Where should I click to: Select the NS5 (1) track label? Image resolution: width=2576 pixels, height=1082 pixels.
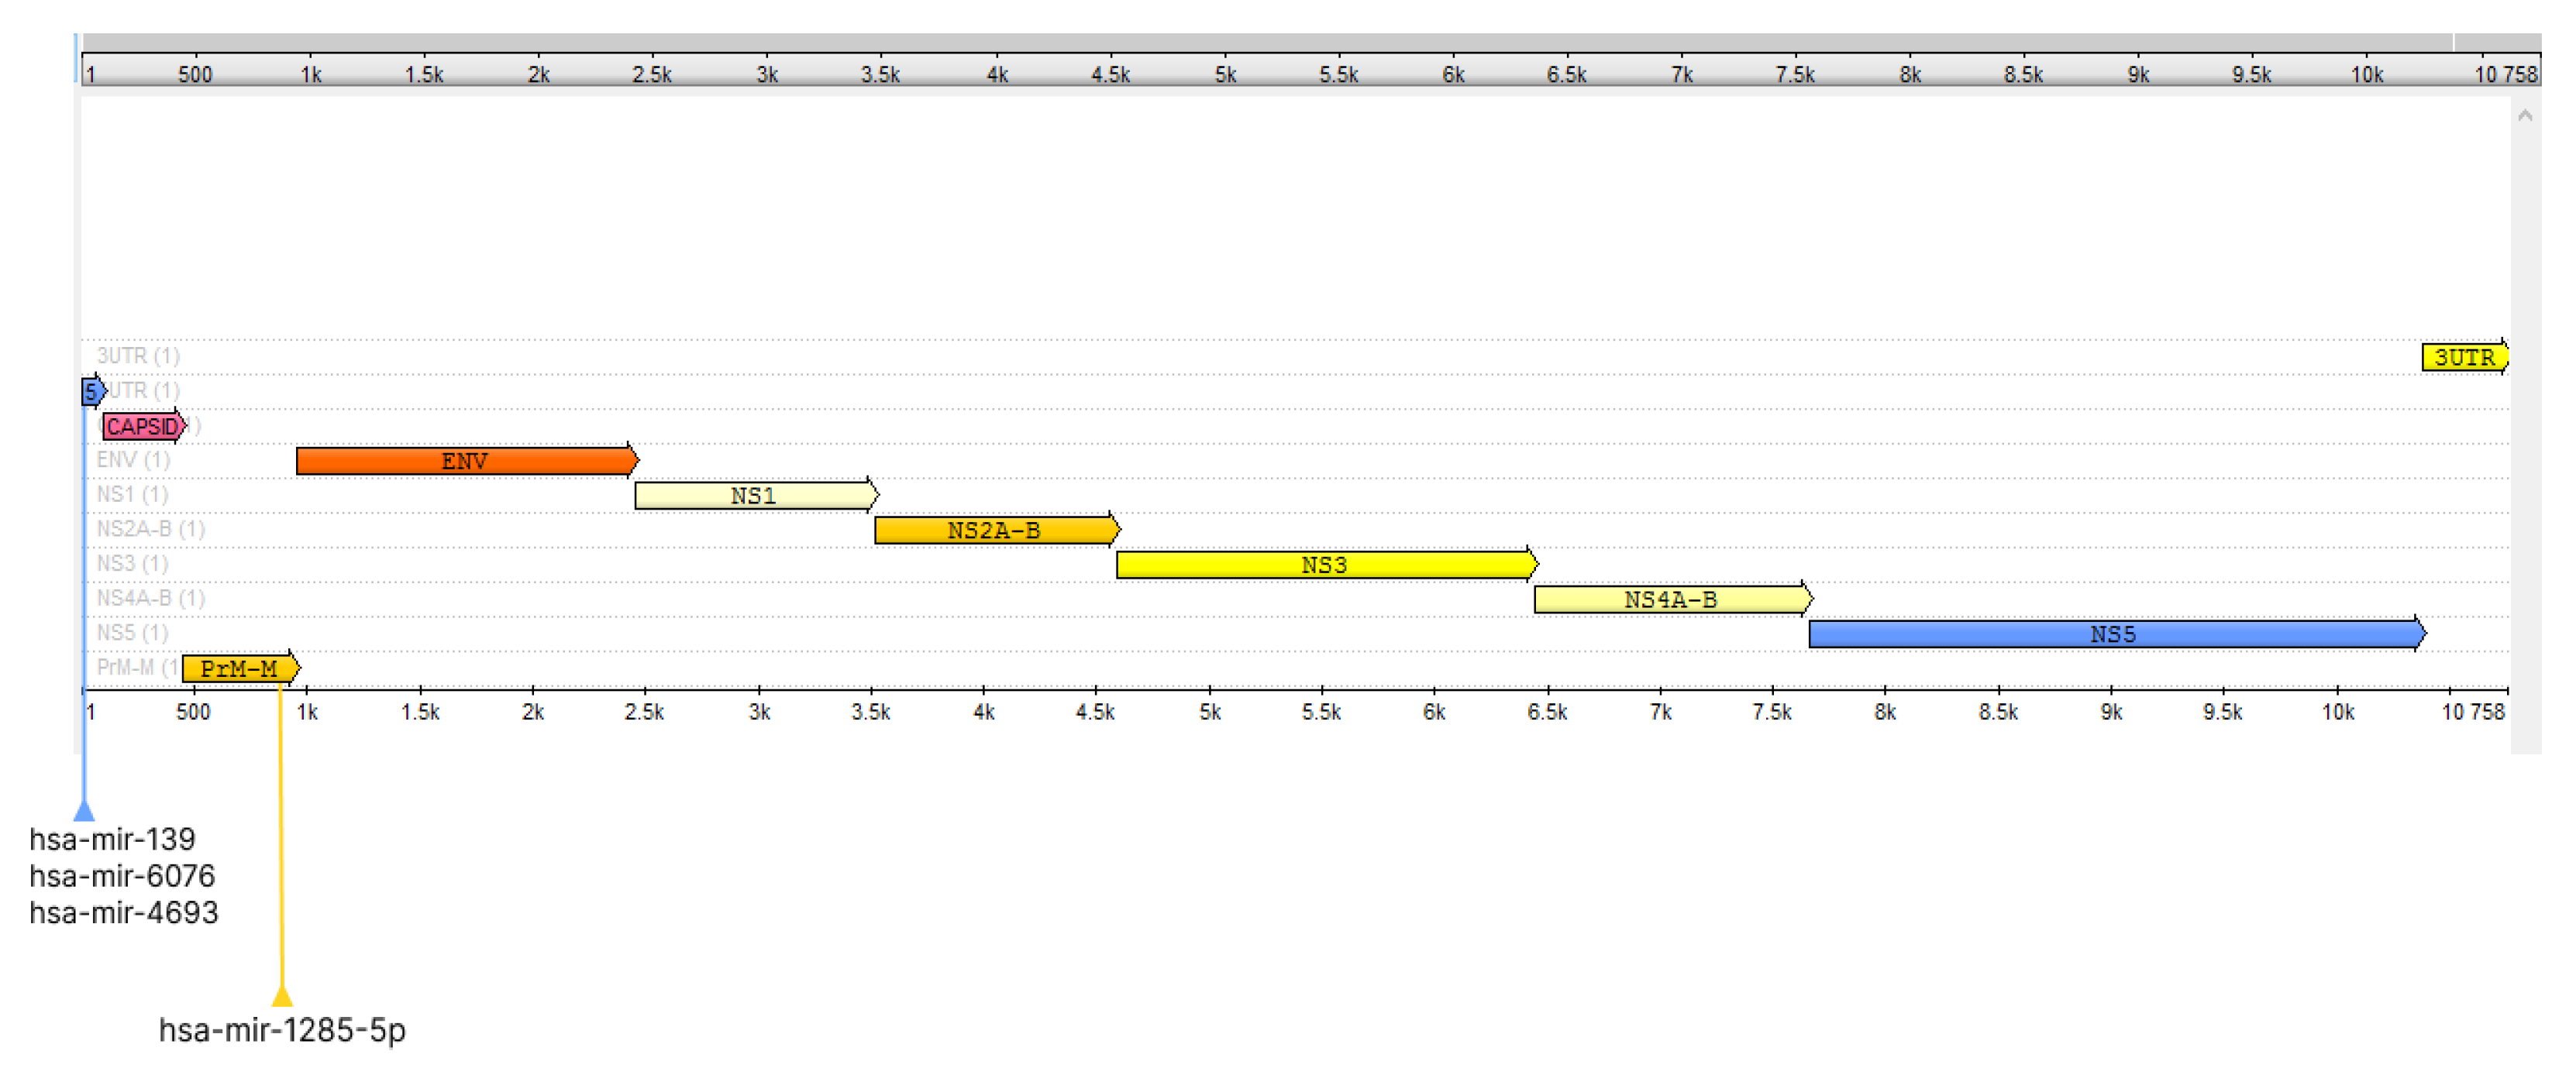pyautogui.click(x=132, y=633)
